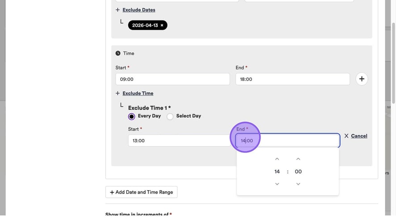The height and width of the screenshot is (221, 396).
Task: Focus the Exclude Time Start field showing 13:00
Action: coord(179,140)
